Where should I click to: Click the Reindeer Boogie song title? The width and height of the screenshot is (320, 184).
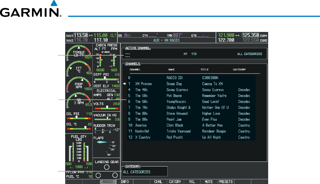coord(214,131)
